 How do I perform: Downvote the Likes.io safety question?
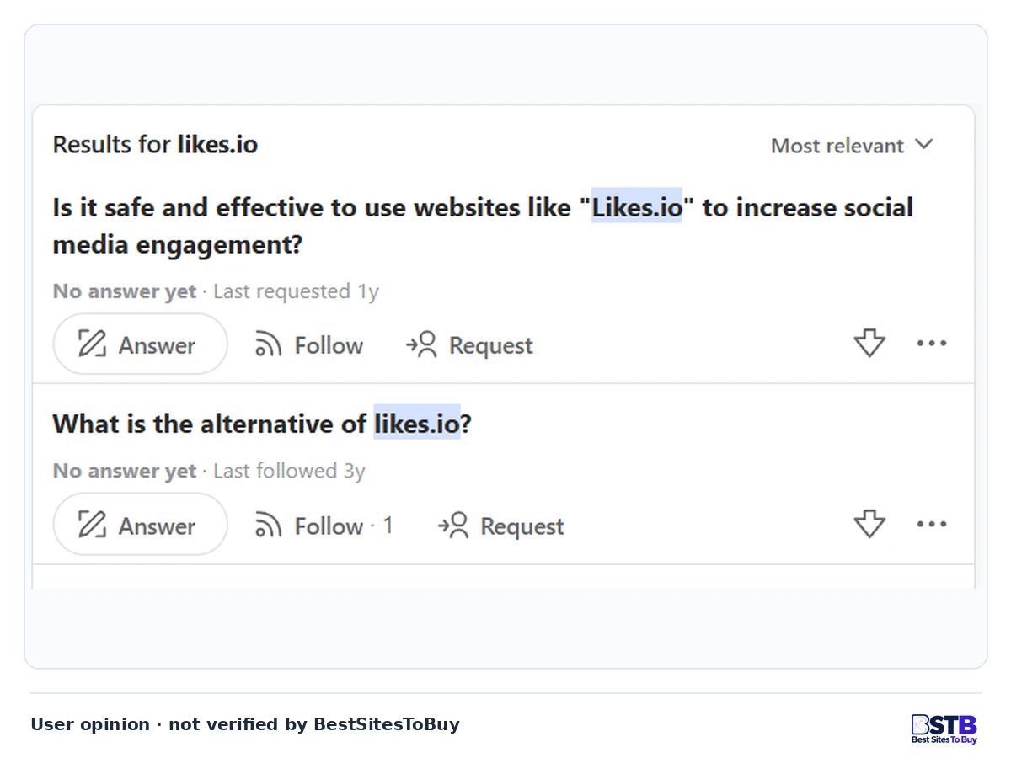[x=869, y=344]
